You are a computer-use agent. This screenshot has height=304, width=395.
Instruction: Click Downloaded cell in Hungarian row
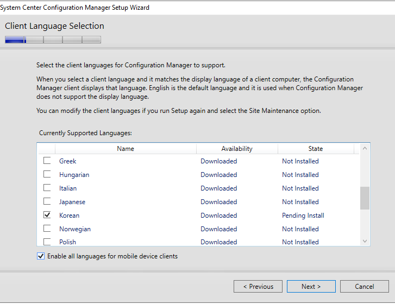tap(219, 175)
